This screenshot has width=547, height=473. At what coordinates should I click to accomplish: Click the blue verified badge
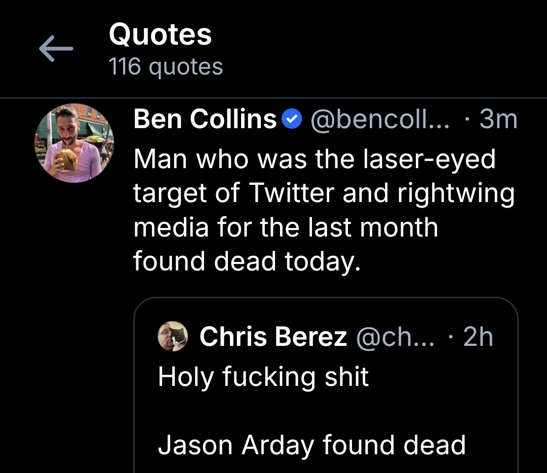point(292,120)
